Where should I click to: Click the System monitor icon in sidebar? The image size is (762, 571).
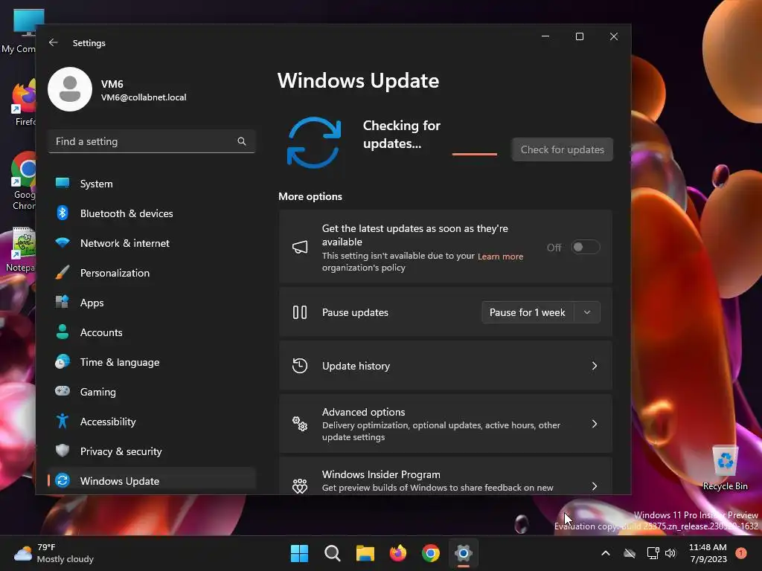coord(63,183)
